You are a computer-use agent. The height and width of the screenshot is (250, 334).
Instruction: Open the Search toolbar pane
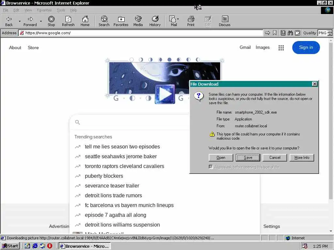(104, 21)
